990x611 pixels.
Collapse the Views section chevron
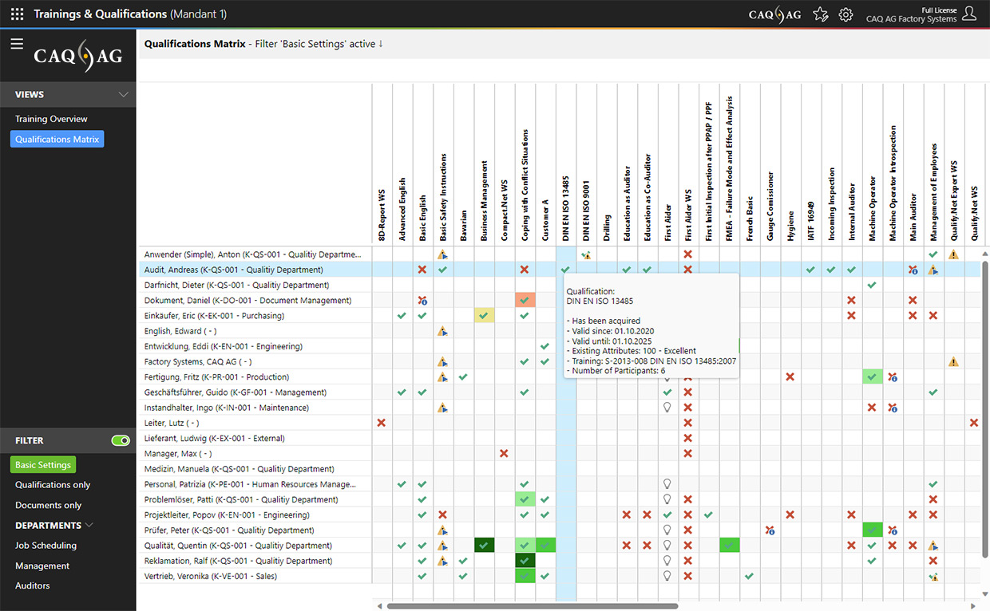tap(123, 95)
